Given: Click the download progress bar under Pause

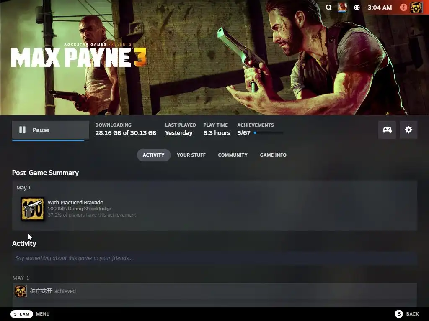Looking at the screenshot, I should click(51, 140).
